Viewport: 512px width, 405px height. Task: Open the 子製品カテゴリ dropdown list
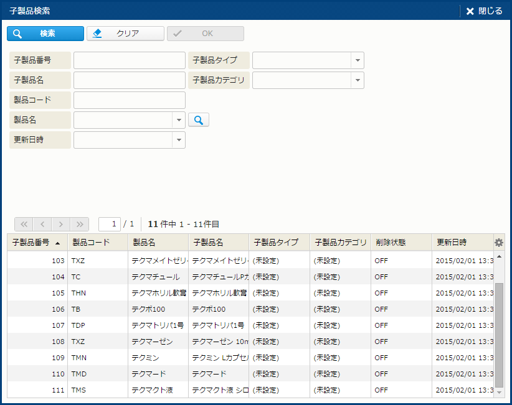(x=358, y=80)
